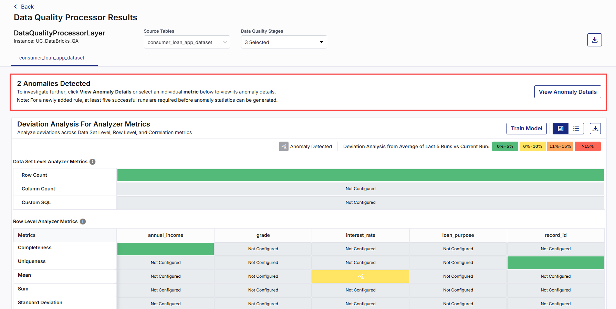Select the consumer_loan_app_dataset tab
The image size is (616, 309).
coord(52,58)
